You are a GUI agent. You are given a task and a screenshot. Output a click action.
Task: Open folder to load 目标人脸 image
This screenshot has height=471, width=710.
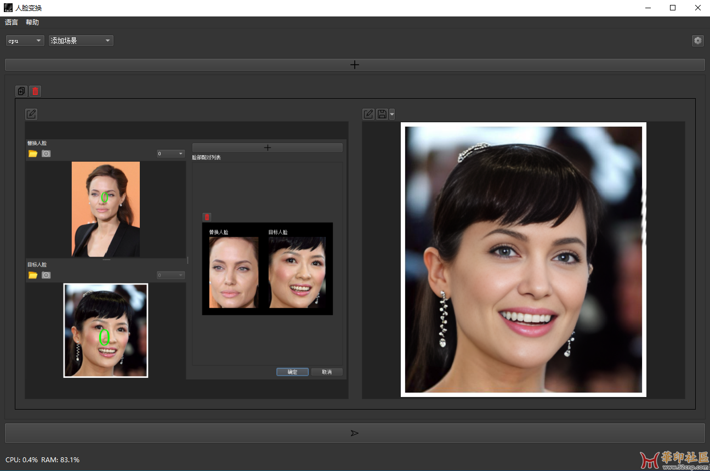[33, 275]
